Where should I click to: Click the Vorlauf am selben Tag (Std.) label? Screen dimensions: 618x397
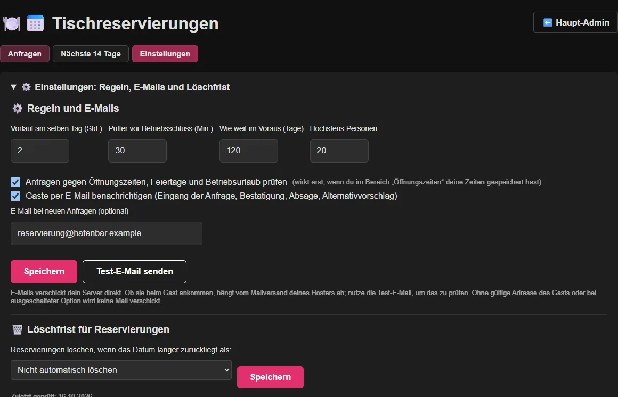pyautogui.click(x=56, y=128)
